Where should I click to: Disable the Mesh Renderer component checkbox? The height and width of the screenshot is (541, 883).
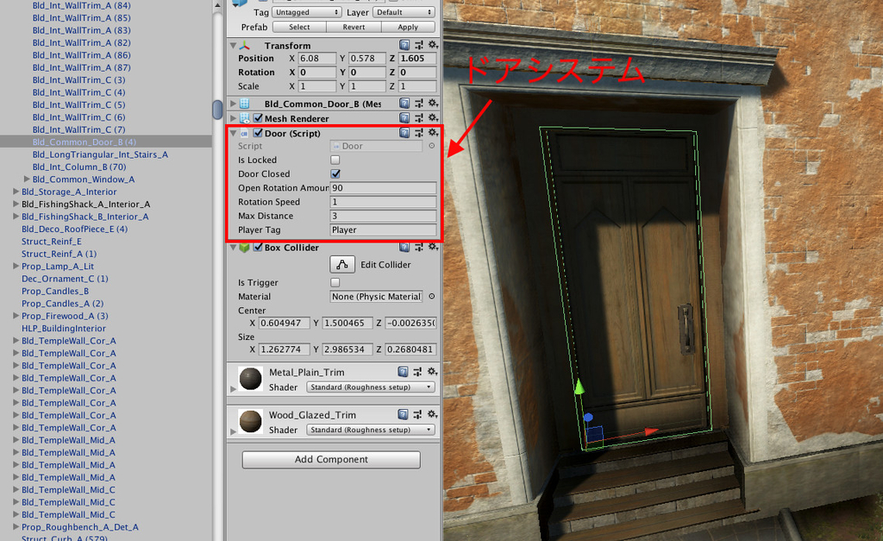tap(258, 118)
